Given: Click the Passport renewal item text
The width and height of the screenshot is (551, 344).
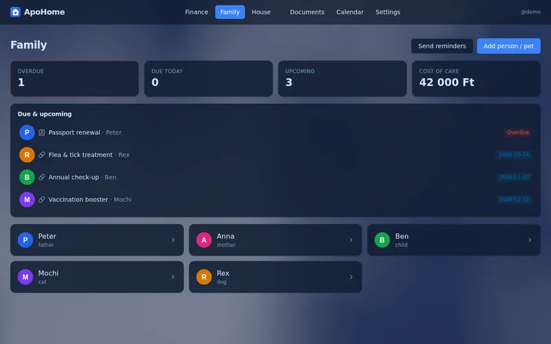Looking at the screenshot, I should pyautogui.click(x=74, y=132).
